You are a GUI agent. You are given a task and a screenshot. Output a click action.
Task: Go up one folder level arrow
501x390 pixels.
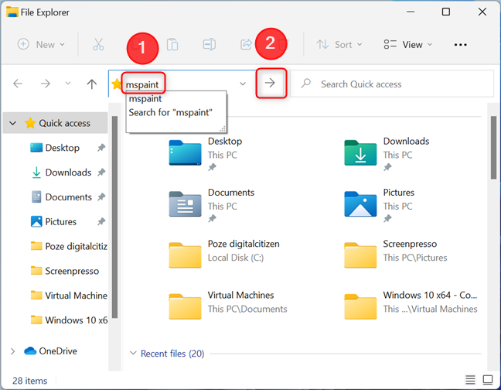pyautogui.click(x=92, y=84)
